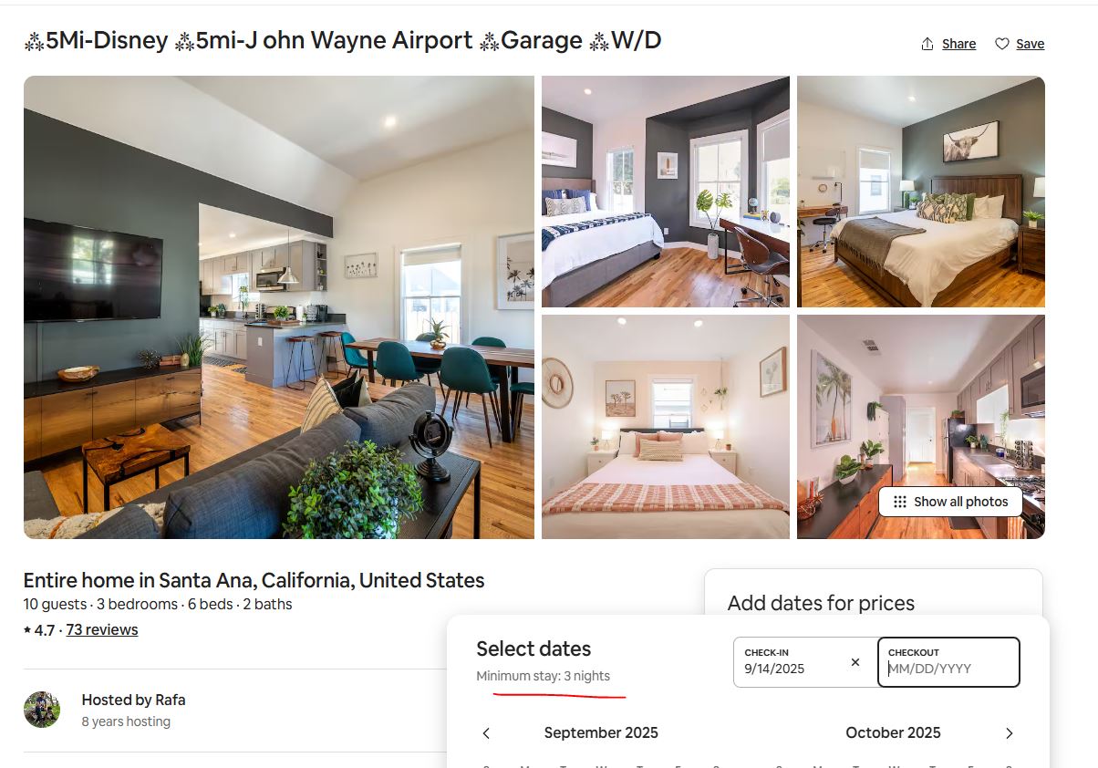Open the Share link

pyautogui.click(x=958, y=44)
